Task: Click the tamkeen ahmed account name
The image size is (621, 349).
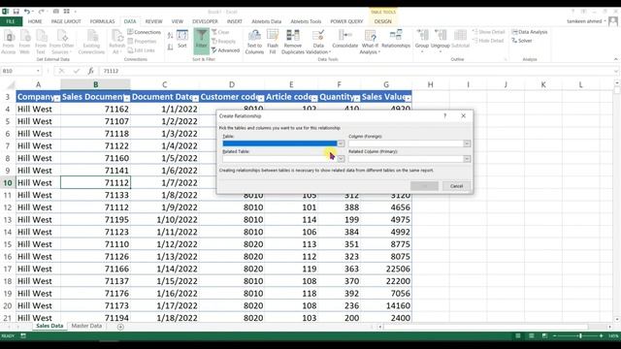Action: tap(584, 21)
